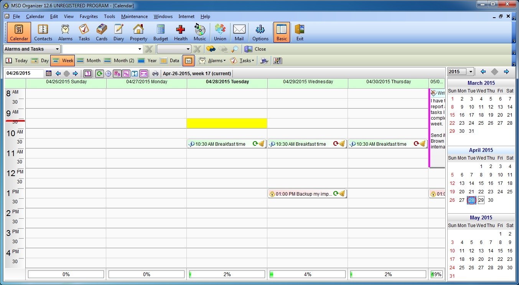Open the Options settings icon

coord(260,32)
